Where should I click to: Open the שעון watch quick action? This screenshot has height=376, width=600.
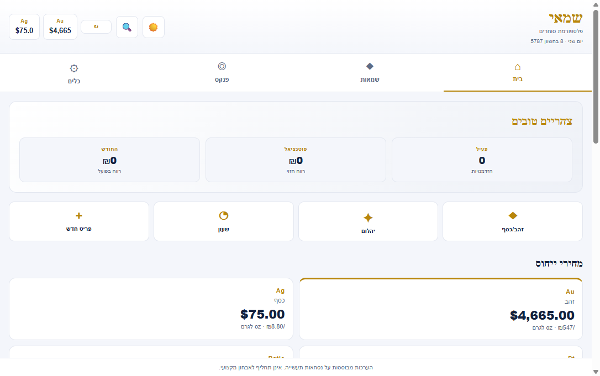(223, 221)
